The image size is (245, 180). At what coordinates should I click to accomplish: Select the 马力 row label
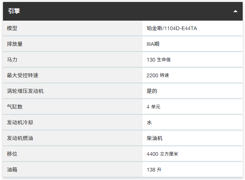(x=12, y=60)
